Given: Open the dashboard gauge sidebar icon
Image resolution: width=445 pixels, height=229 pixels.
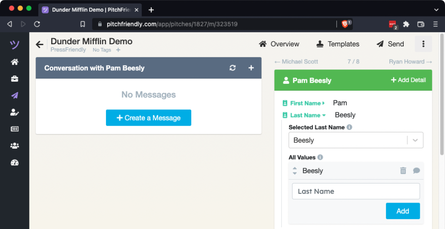Looking at the screenshot, I should (15, 163).
